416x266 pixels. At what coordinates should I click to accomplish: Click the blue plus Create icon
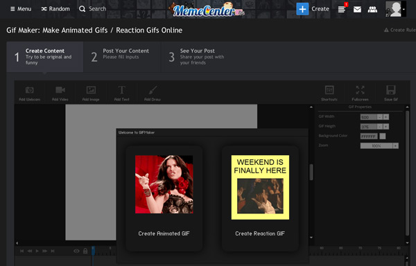302,9
